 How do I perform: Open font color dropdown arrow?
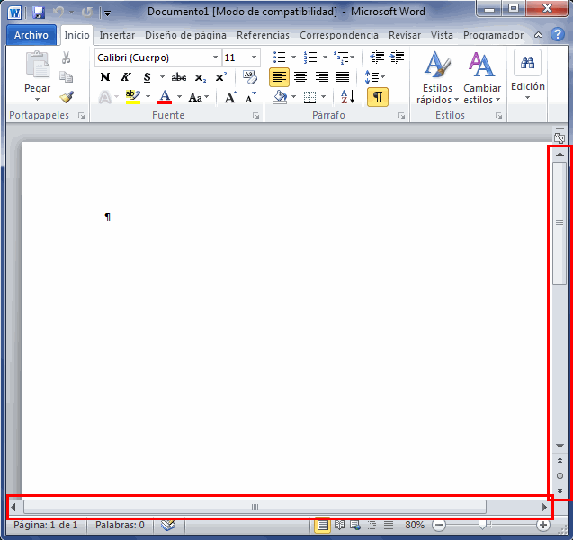tap(179, 97)
